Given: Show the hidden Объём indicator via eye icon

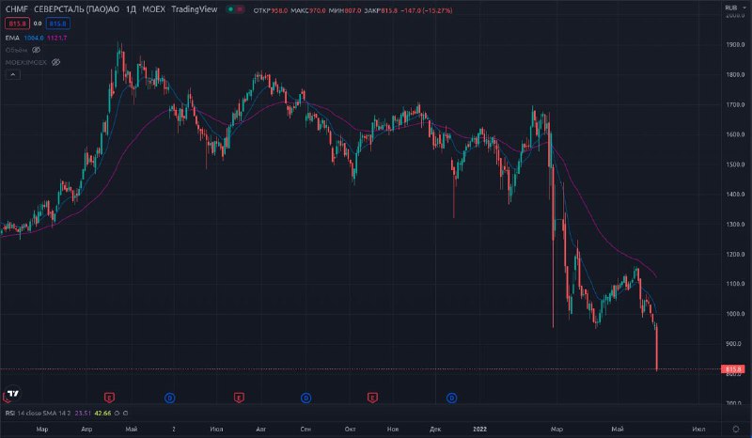Looking at the screenshot, I should point(36,50).
